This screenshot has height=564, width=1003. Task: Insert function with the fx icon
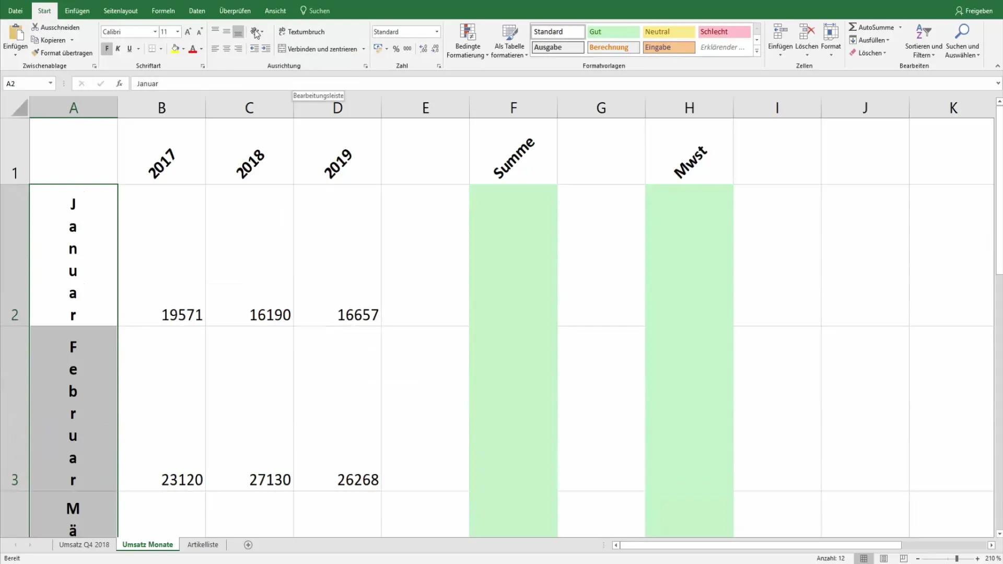point(119,84)
